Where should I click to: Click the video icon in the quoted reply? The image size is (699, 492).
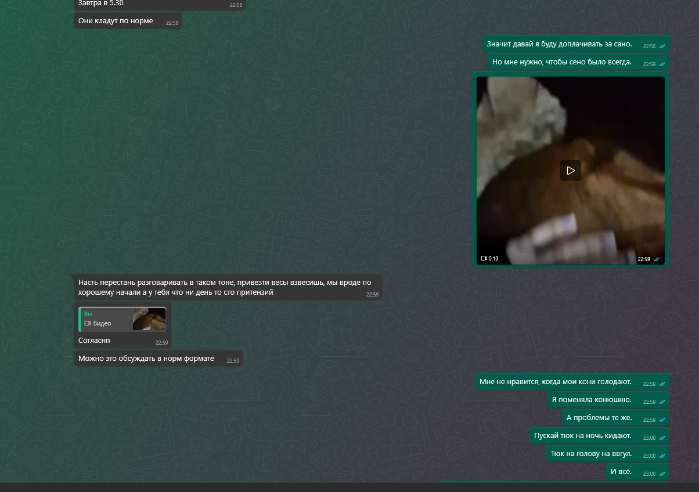click(x=88, y=323)
